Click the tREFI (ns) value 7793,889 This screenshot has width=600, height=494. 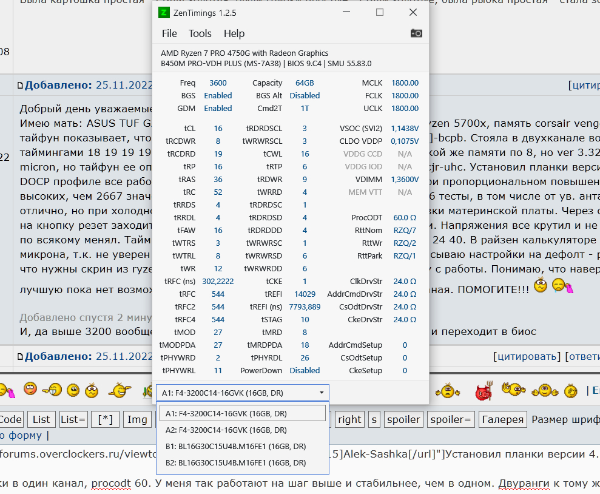tap(305, 307)
